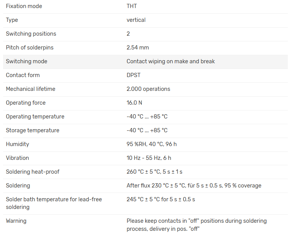Click the Storage temperature label

pyautogui.click(x=33, y=130)
